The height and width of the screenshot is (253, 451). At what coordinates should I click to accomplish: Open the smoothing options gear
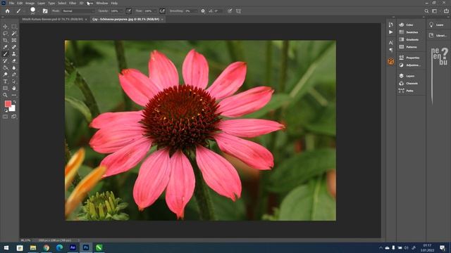coord(203,11)
